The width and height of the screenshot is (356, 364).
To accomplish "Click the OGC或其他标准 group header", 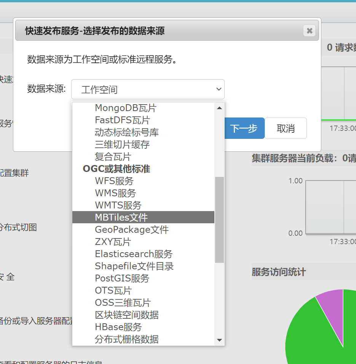I will (117, 169).
